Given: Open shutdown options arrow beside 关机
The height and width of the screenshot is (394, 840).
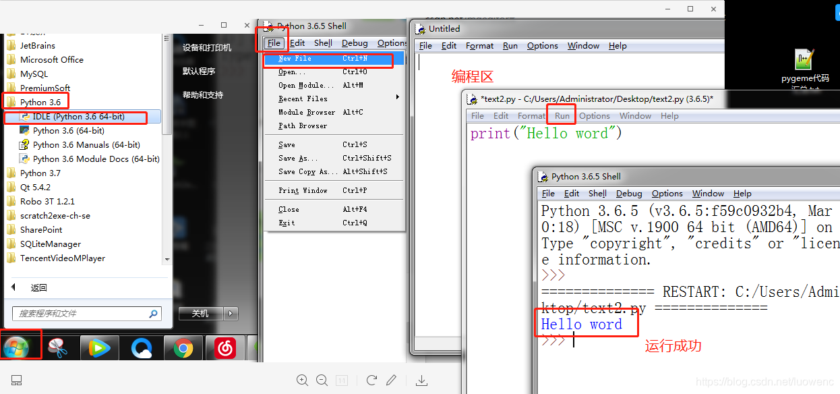Looking at the screenshot, I should pos(231,314).
